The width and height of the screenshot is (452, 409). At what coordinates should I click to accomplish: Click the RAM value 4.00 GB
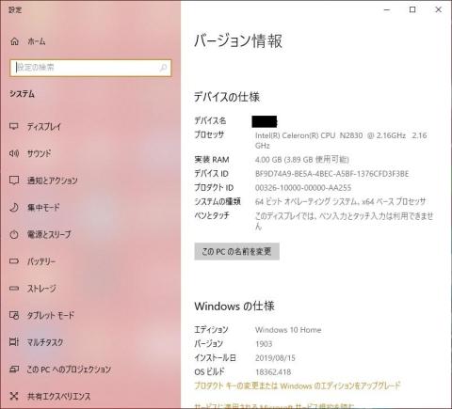(x=302, y=160)
